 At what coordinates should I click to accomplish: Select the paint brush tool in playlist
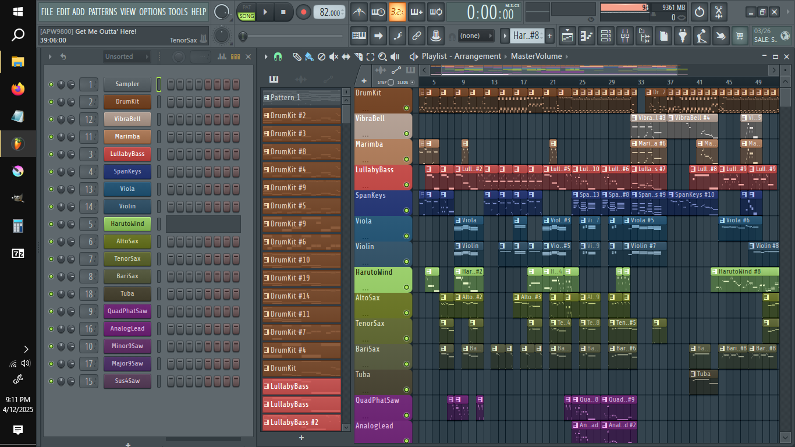pos(309,56)
